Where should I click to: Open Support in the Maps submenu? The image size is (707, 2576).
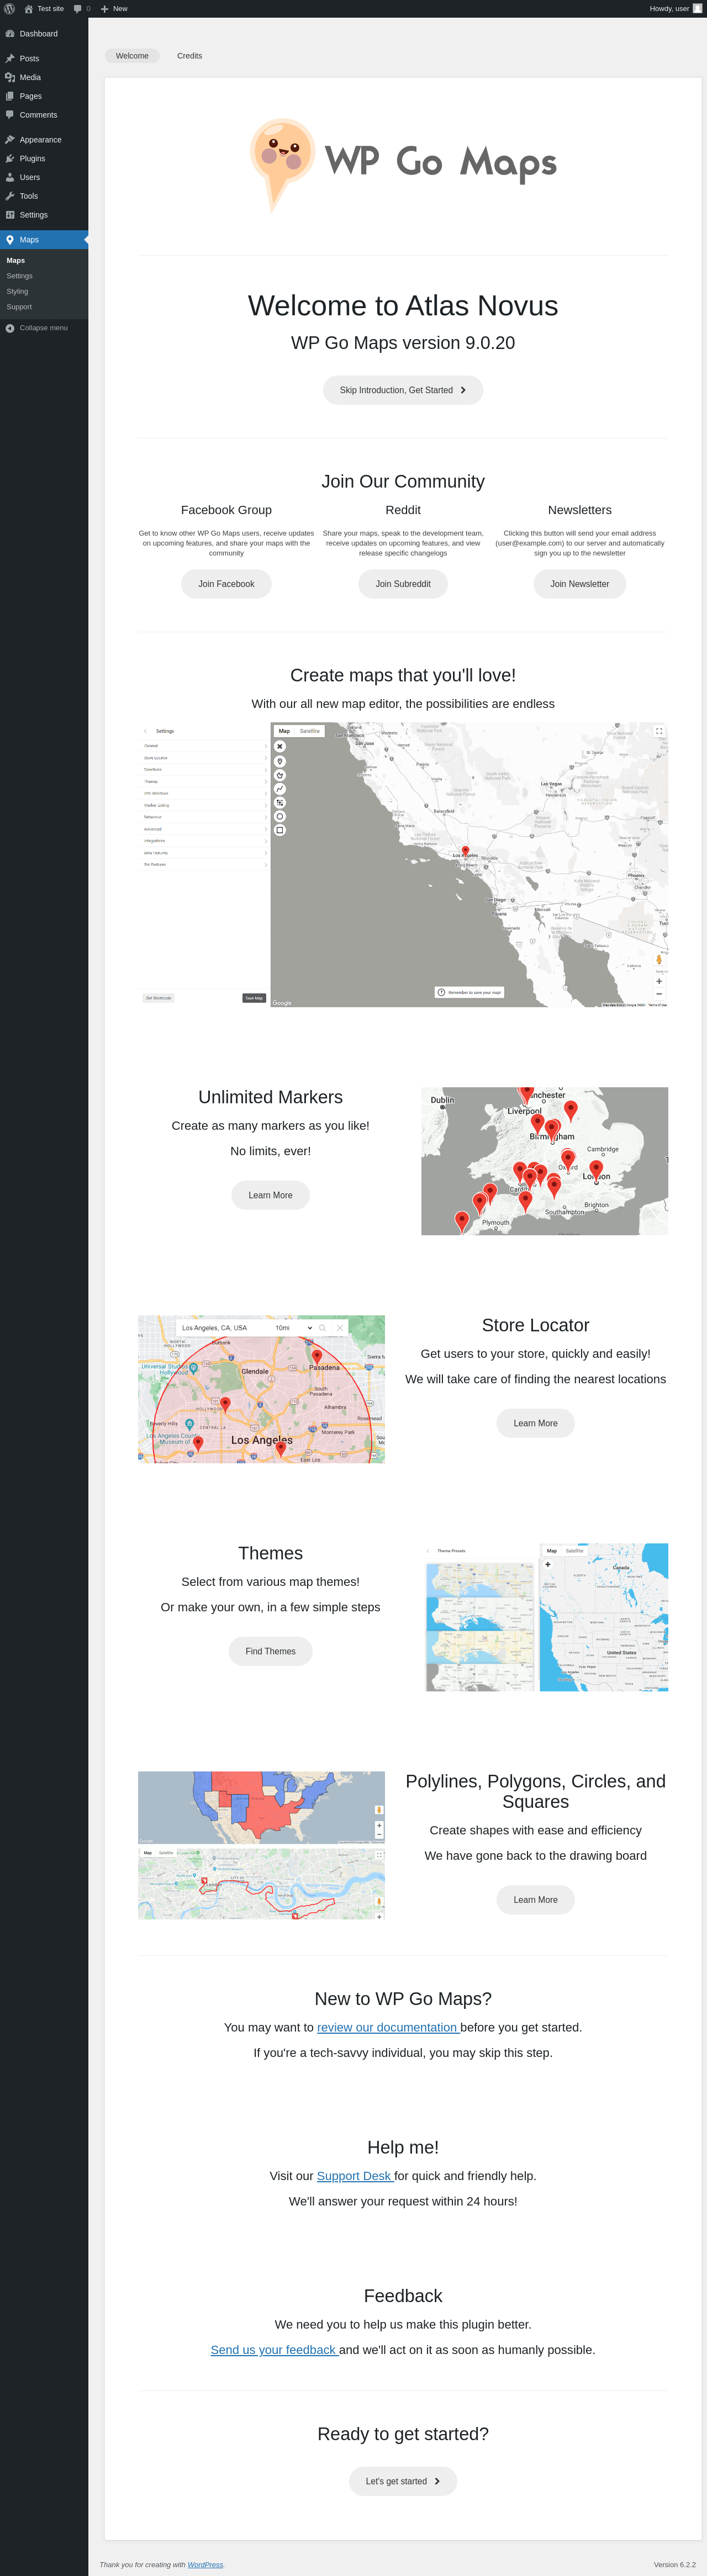19,307
